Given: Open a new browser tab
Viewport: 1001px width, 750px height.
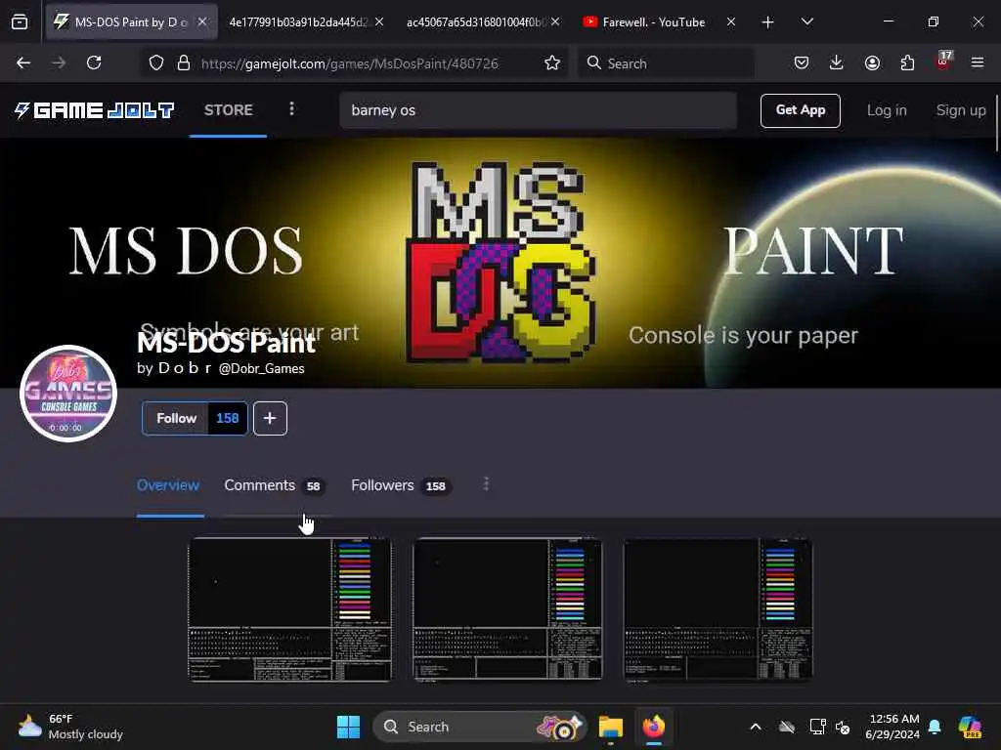Looking at the screenshot, I should [x=768, y=22].
